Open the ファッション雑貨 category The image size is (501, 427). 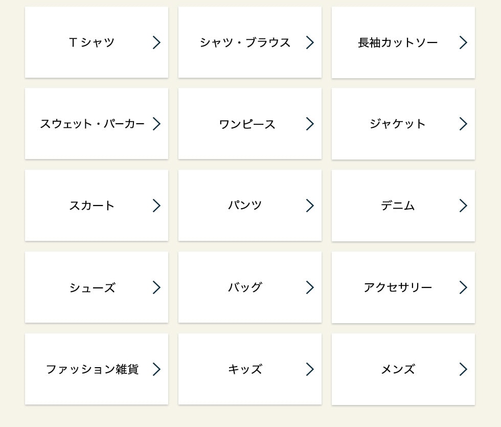click(92, 369)
